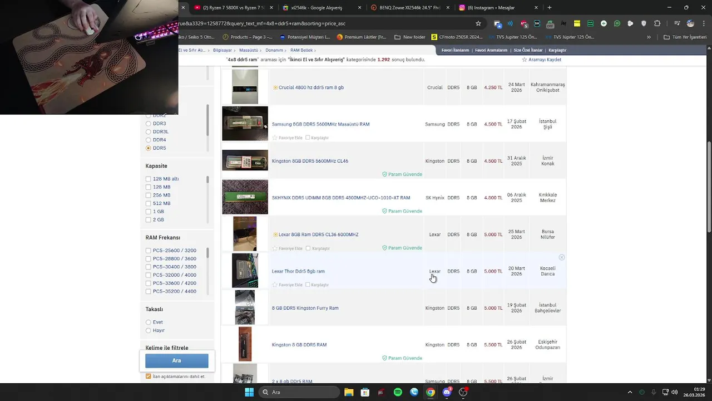The image size is (712, 401).
Task: Close the Instagram Mesajlar tab
Action: coord(536,8)
